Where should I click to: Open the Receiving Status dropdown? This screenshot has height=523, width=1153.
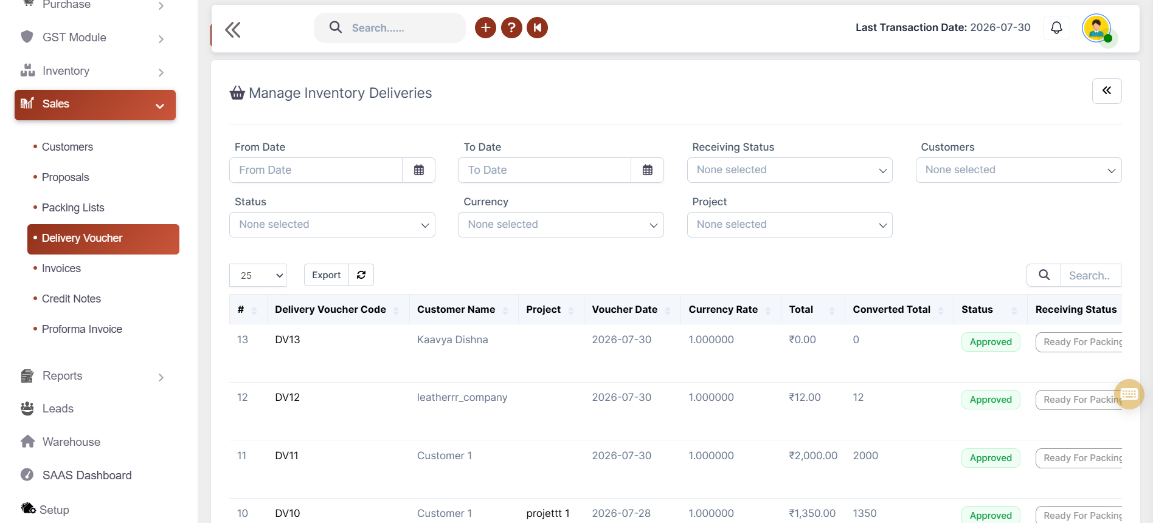point(789,170)
